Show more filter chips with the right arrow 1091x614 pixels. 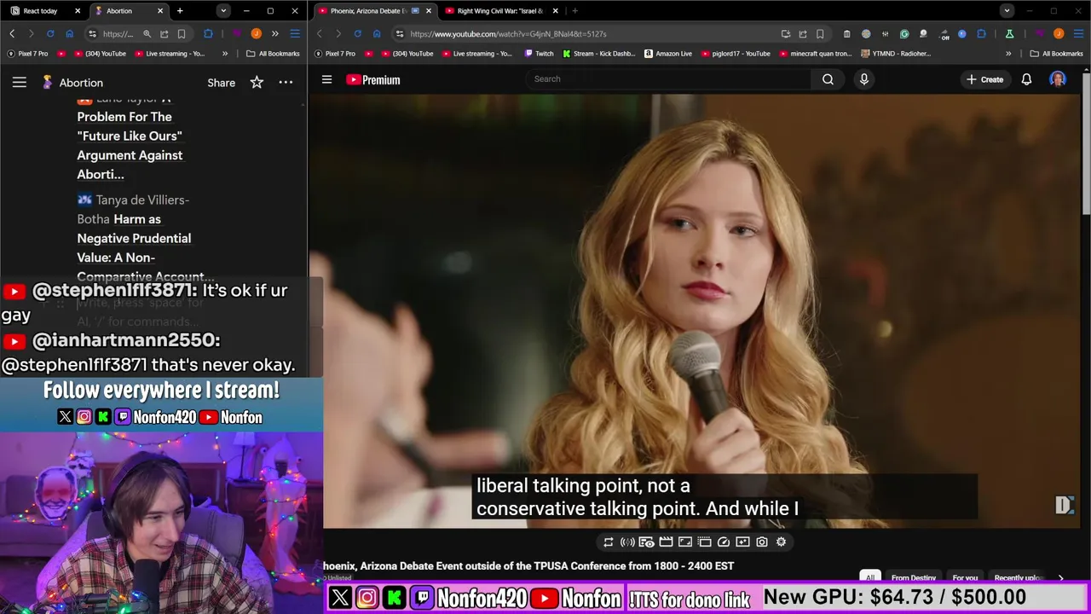[x=1060, y=577]
